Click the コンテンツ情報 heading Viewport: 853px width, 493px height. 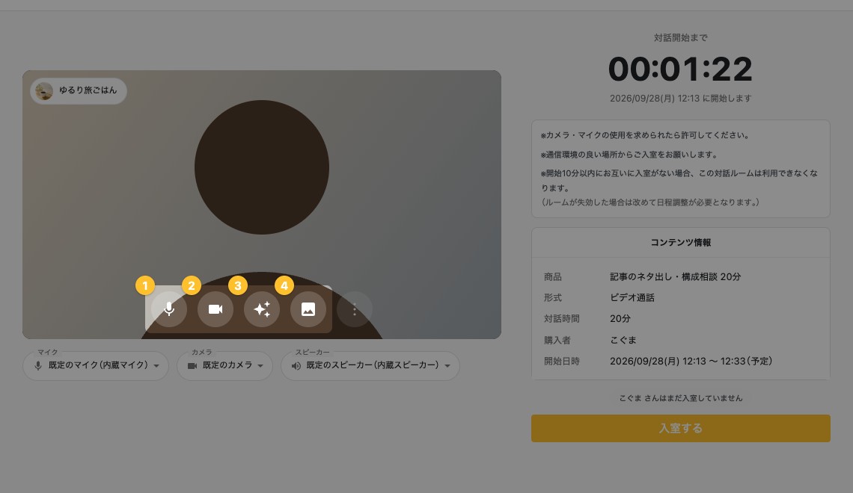[x=681, y=243]
